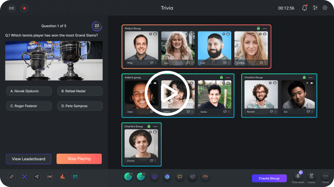The image size is (334, 187).
Task: Click the chat icon on Luke's tile
Action: 225,63
